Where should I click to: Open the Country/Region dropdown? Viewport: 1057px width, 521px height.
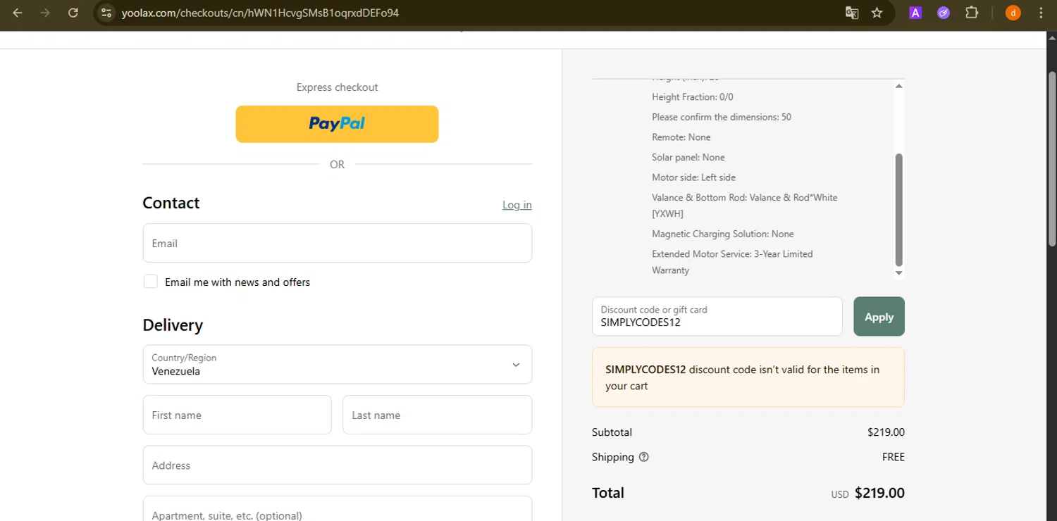point(337,364)
